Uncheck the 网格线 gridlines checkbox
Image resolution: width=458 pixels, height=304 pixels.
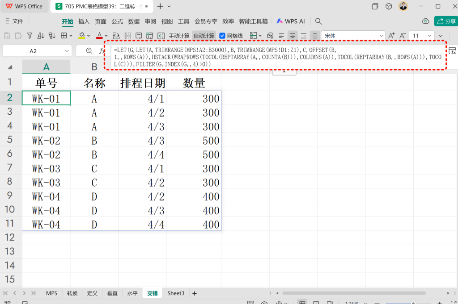tap(222, 36)
